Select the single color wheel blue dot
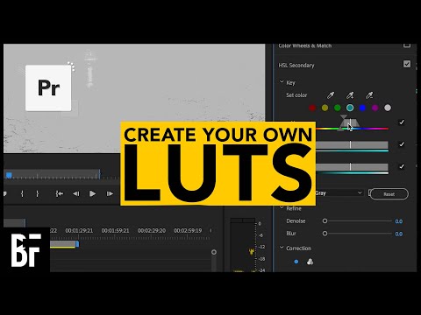The image size is (421, 315). [x=296, y=262]
